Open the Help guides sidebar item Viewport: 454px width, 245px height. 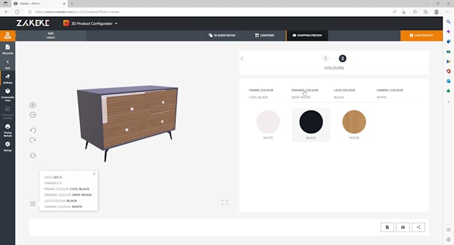pyautogui.click(x=7, y=49)
